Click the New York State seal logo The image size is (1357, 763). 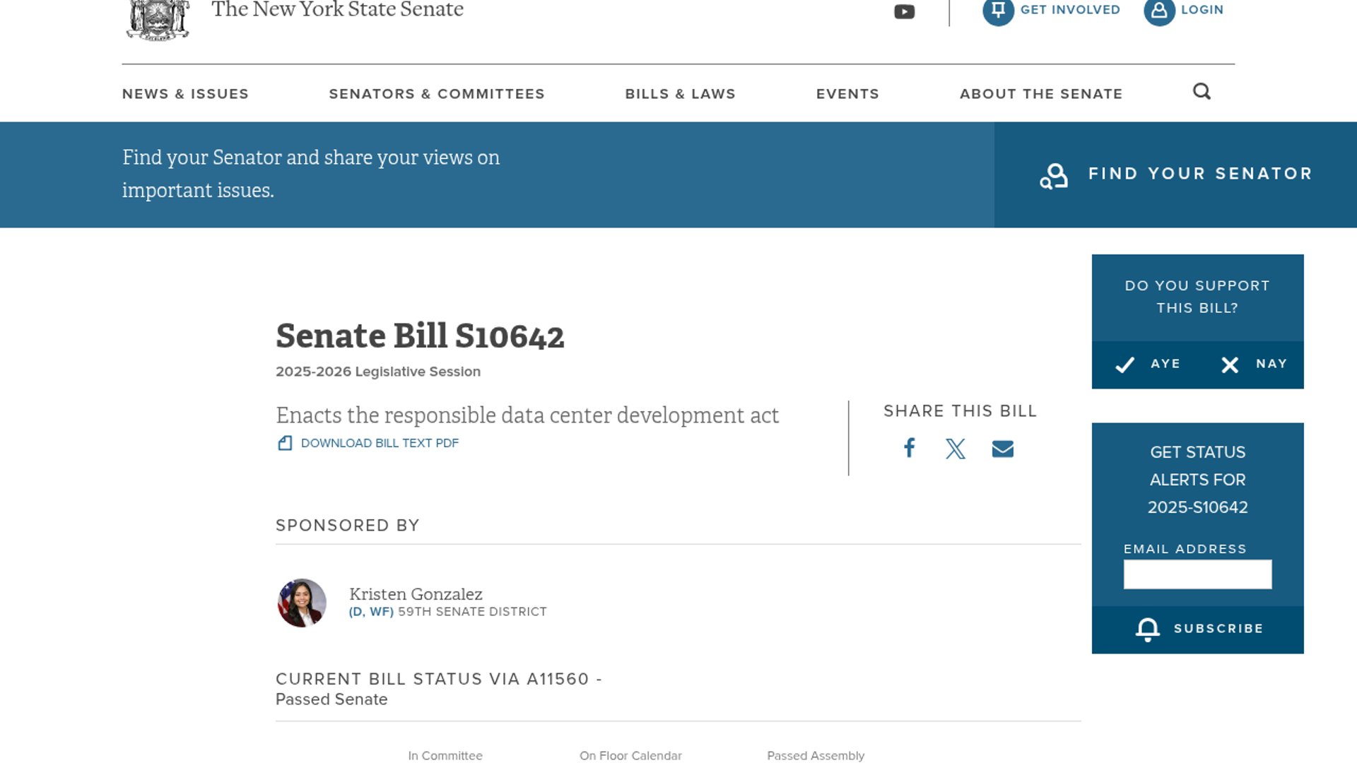(158, 20)
